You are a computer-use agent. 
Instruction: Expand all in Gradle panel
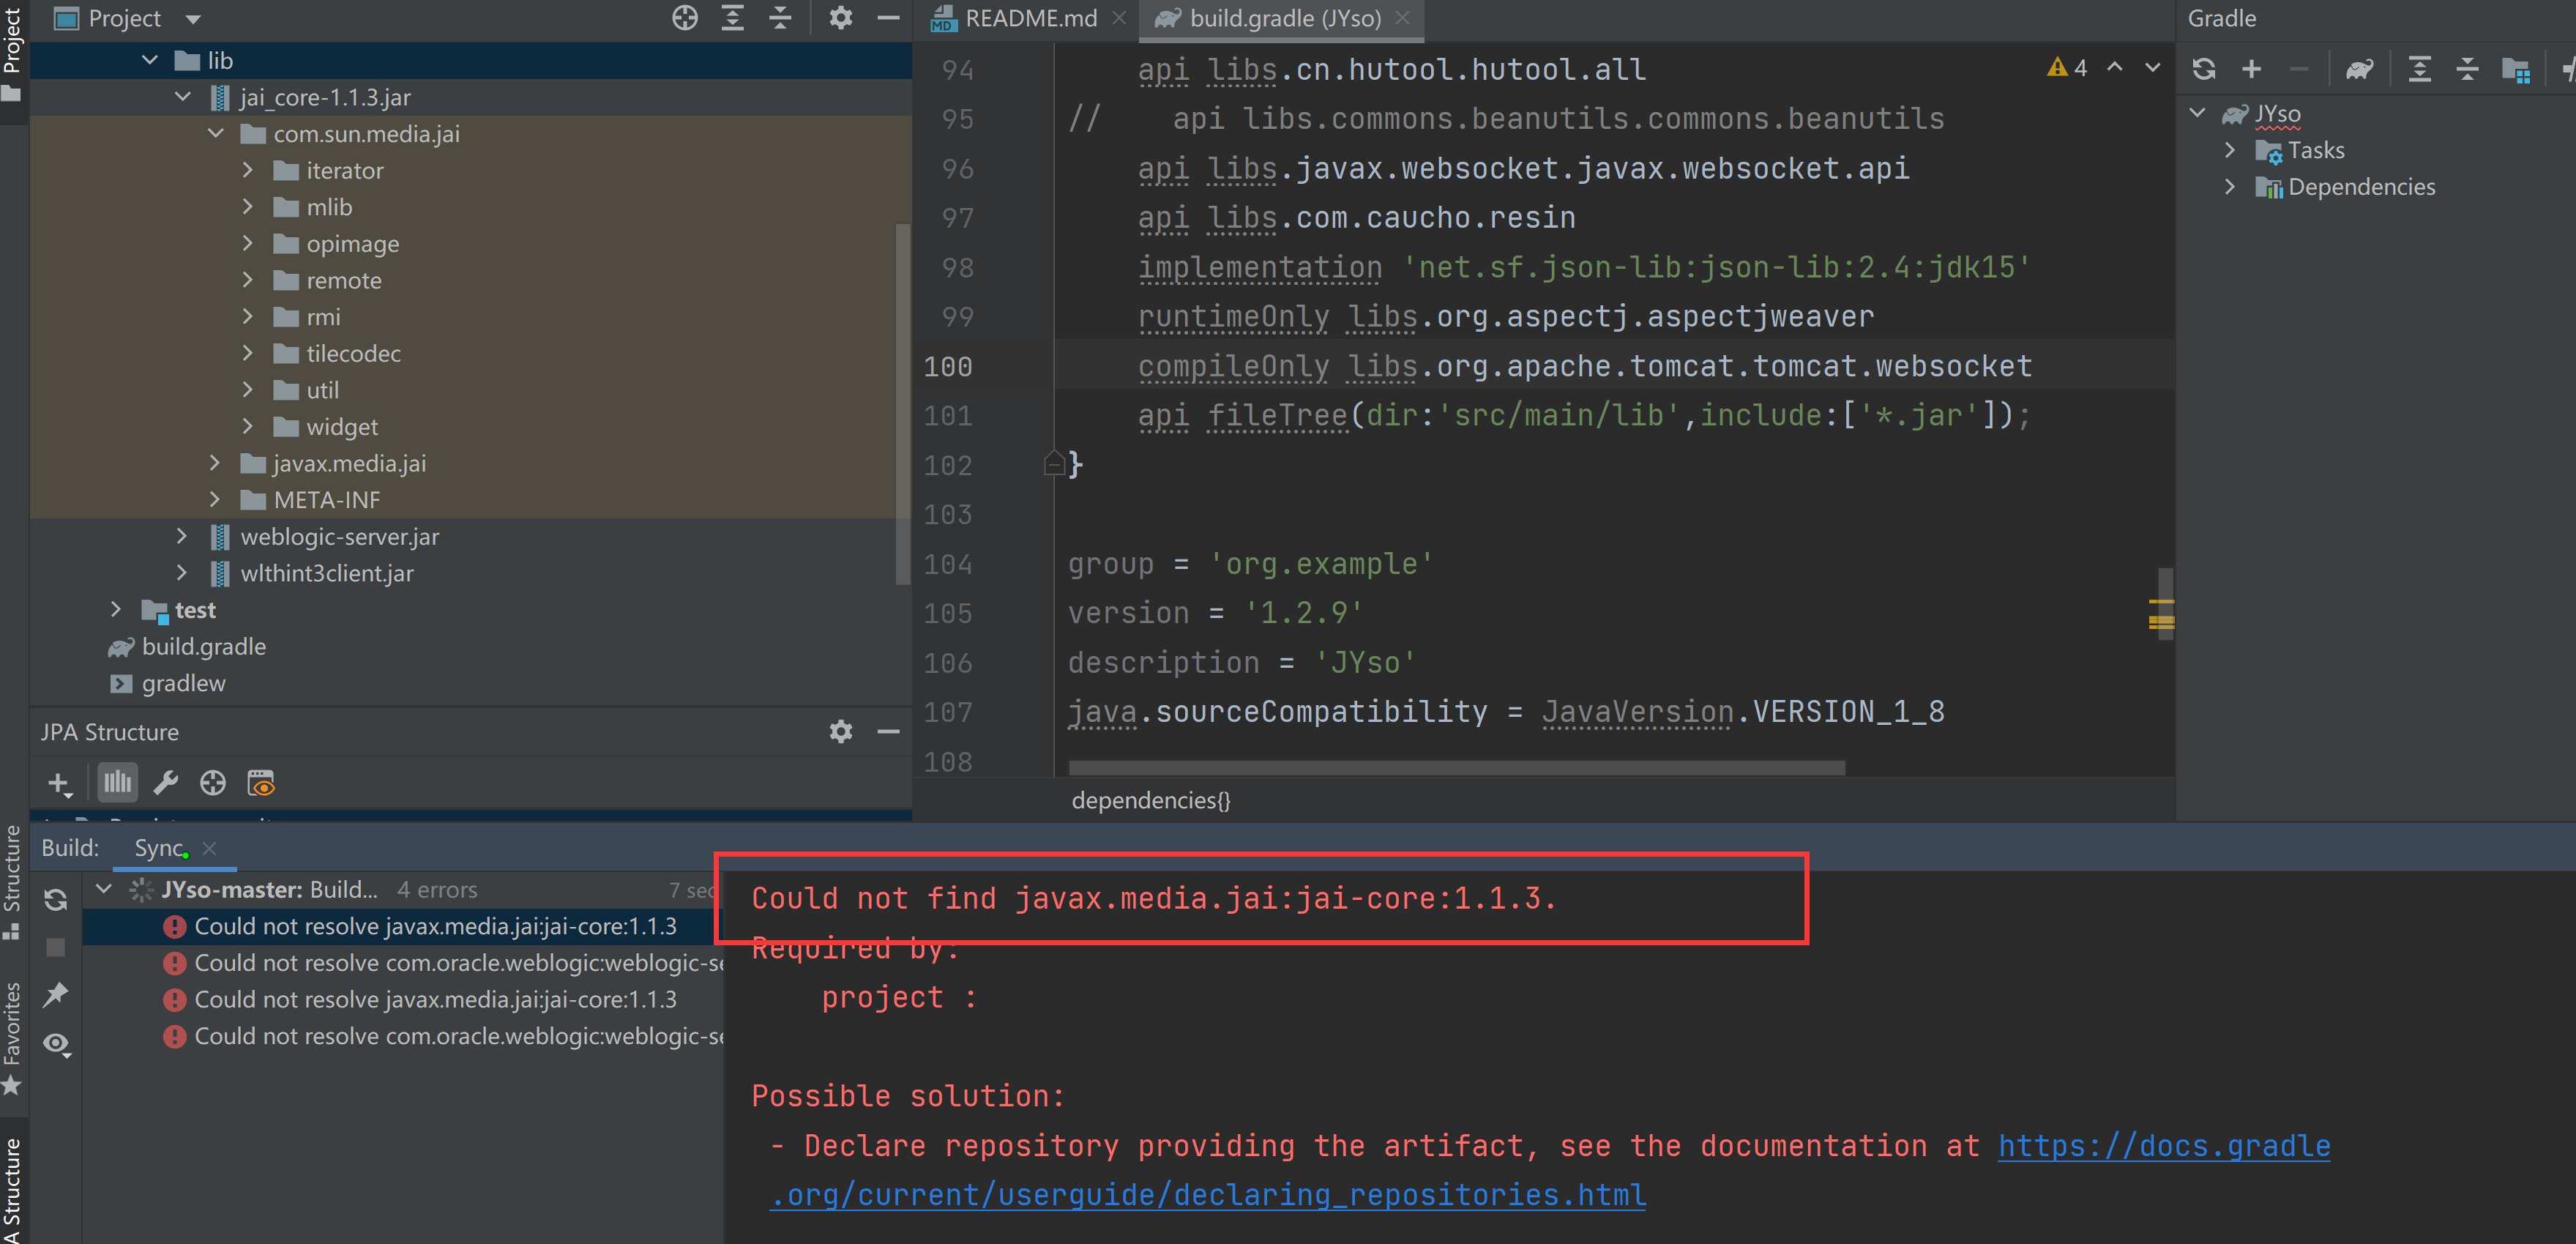[x=2419, y=69]
